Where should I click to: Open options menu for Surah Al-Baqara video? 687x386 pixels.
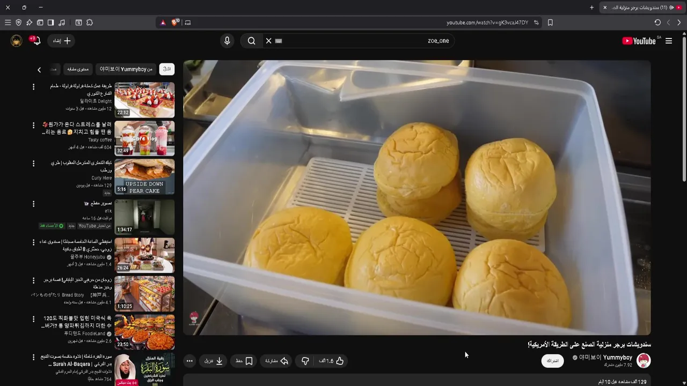(33, 357)
